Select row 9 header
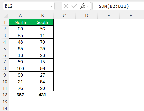 (5, 75)
